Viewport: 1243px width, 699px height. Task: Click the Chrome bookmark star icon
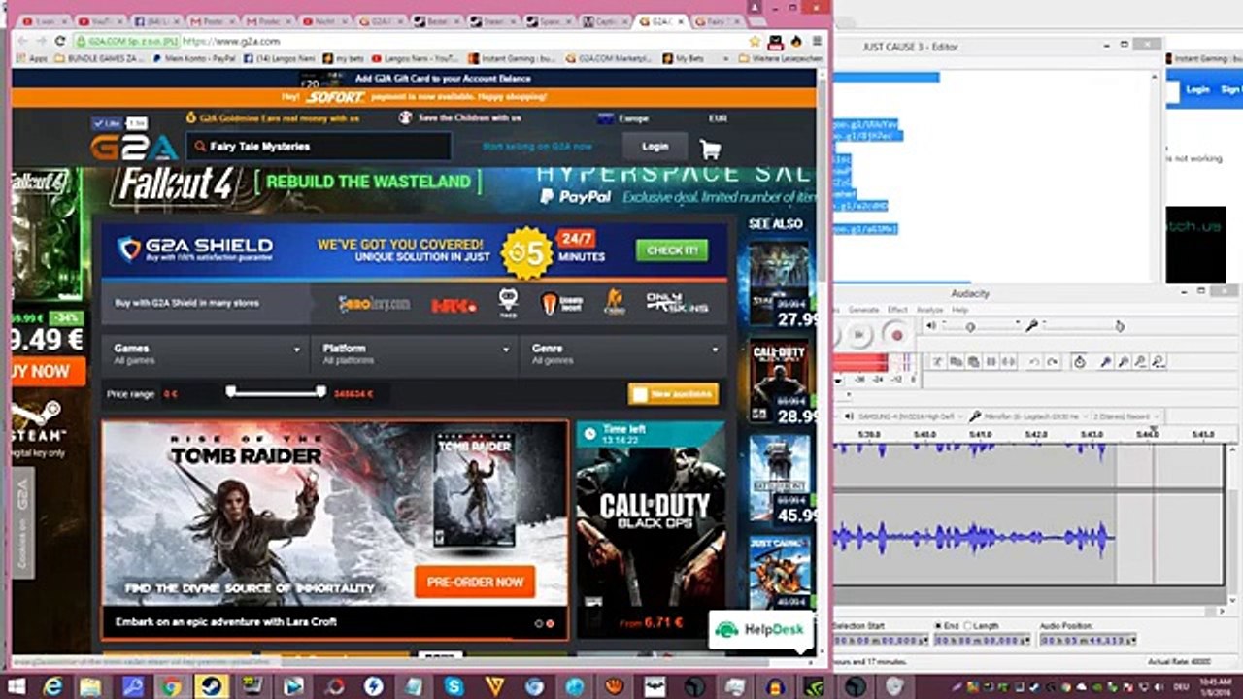[756, 41]
